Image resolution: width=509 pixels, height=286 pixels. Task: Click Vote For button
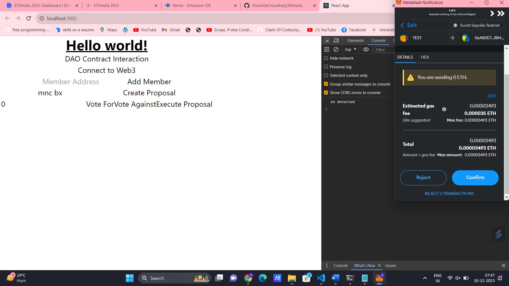[x=100, y=104]
